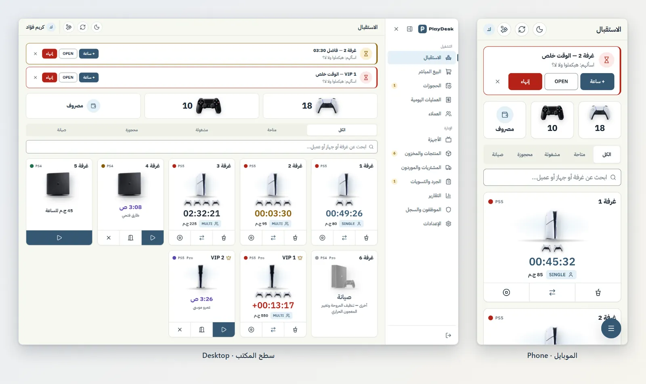Select محجوزة filter tab on desktop
Image resolution: width=646 pixels, height=384 pixels.
tap(132, 130)
